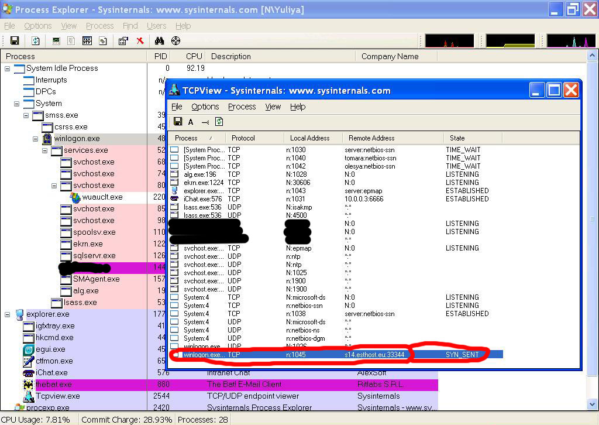Screen dimensions: 599x425
Task: Toggle the process tree view icon
Action: tap(71, 40)
